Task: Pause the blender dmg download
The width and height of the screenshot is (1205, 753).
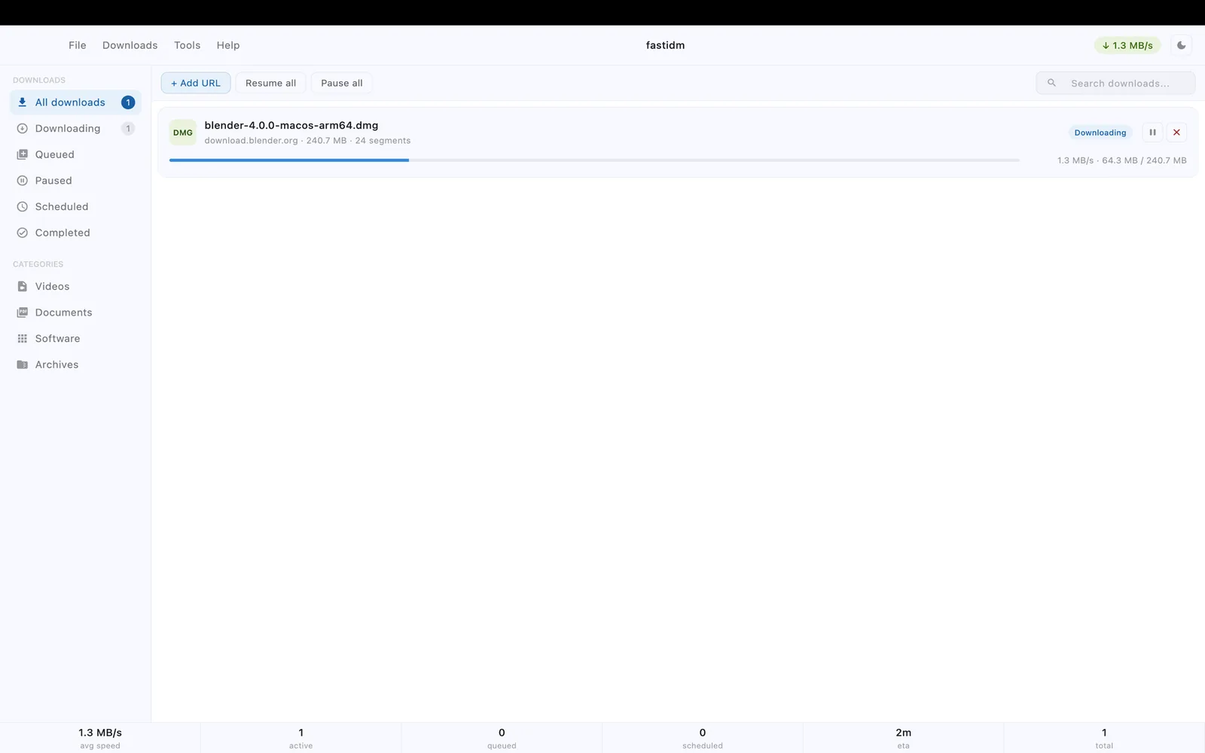Action: coord(1152,133)
